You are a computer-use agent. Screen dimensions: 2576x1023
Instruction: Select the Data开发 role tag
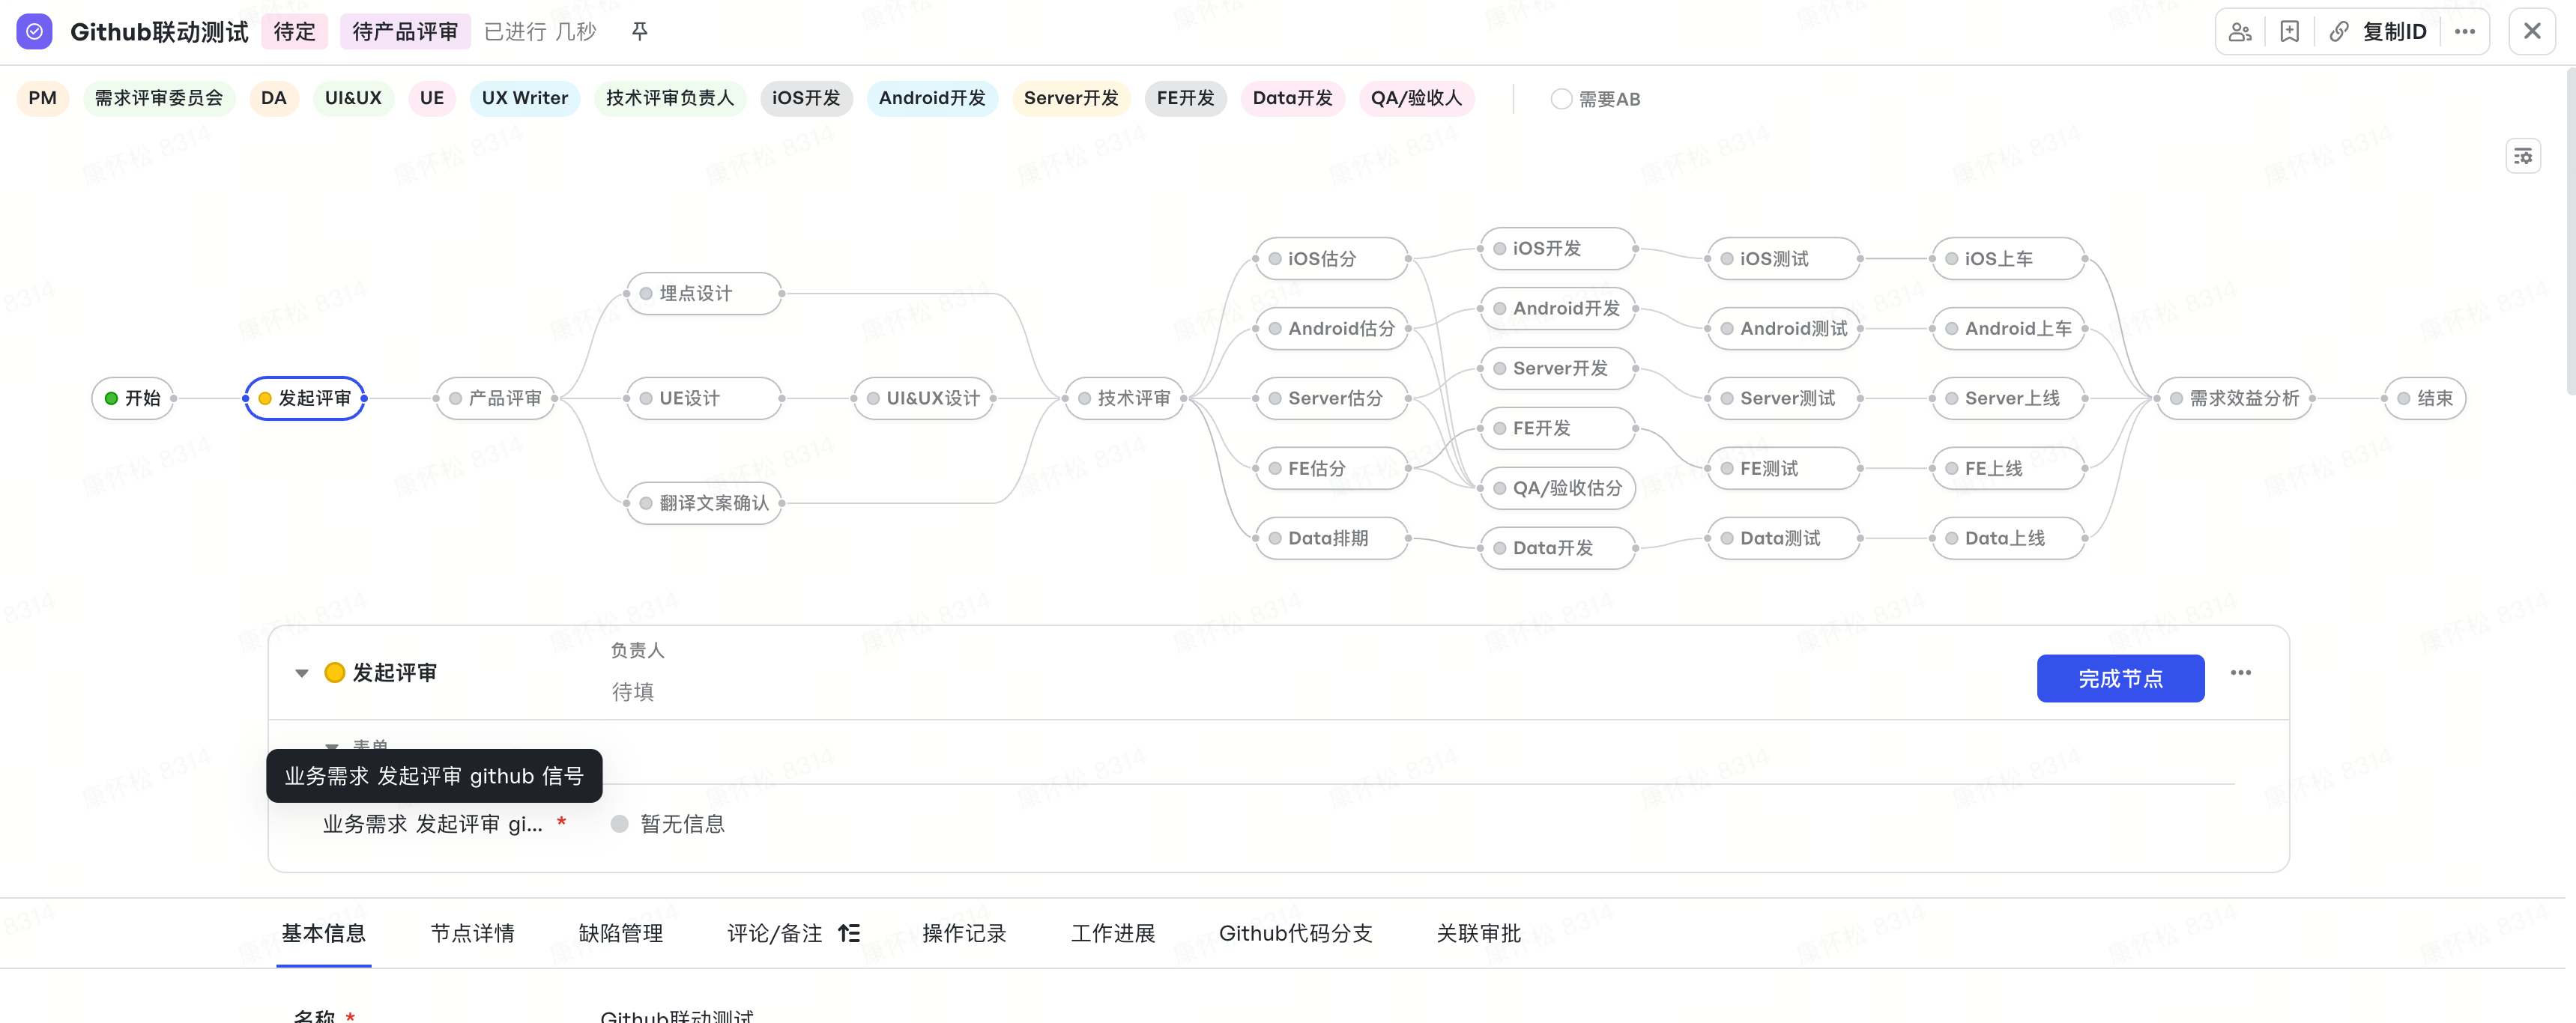[1293, 98]
